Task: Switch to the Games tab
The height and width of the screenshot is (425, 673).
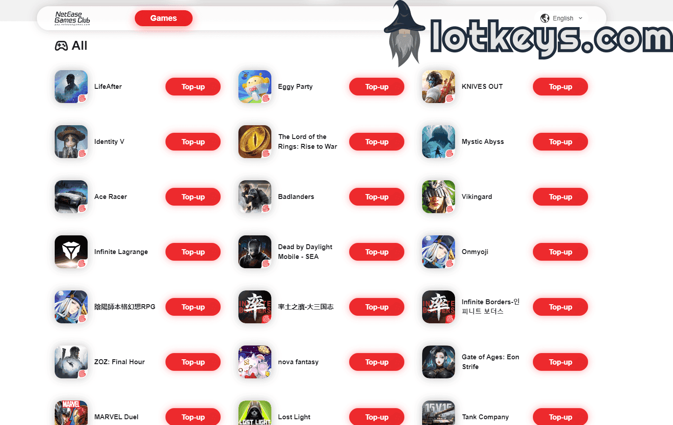Action: point(164,18)
